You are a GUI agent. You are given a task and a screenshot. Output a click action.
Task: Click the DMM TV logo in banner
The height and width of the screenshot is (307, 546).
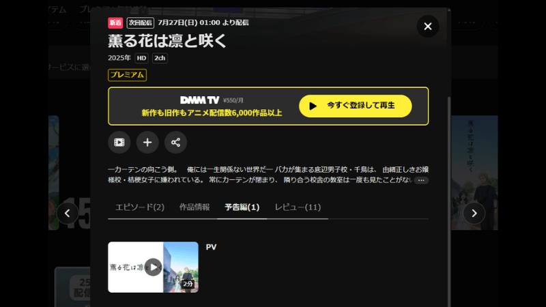pos(199,100)
